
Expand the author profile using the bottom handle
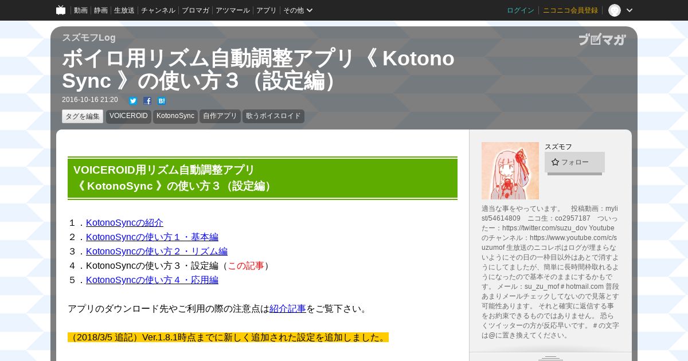[x=550, y=357]
